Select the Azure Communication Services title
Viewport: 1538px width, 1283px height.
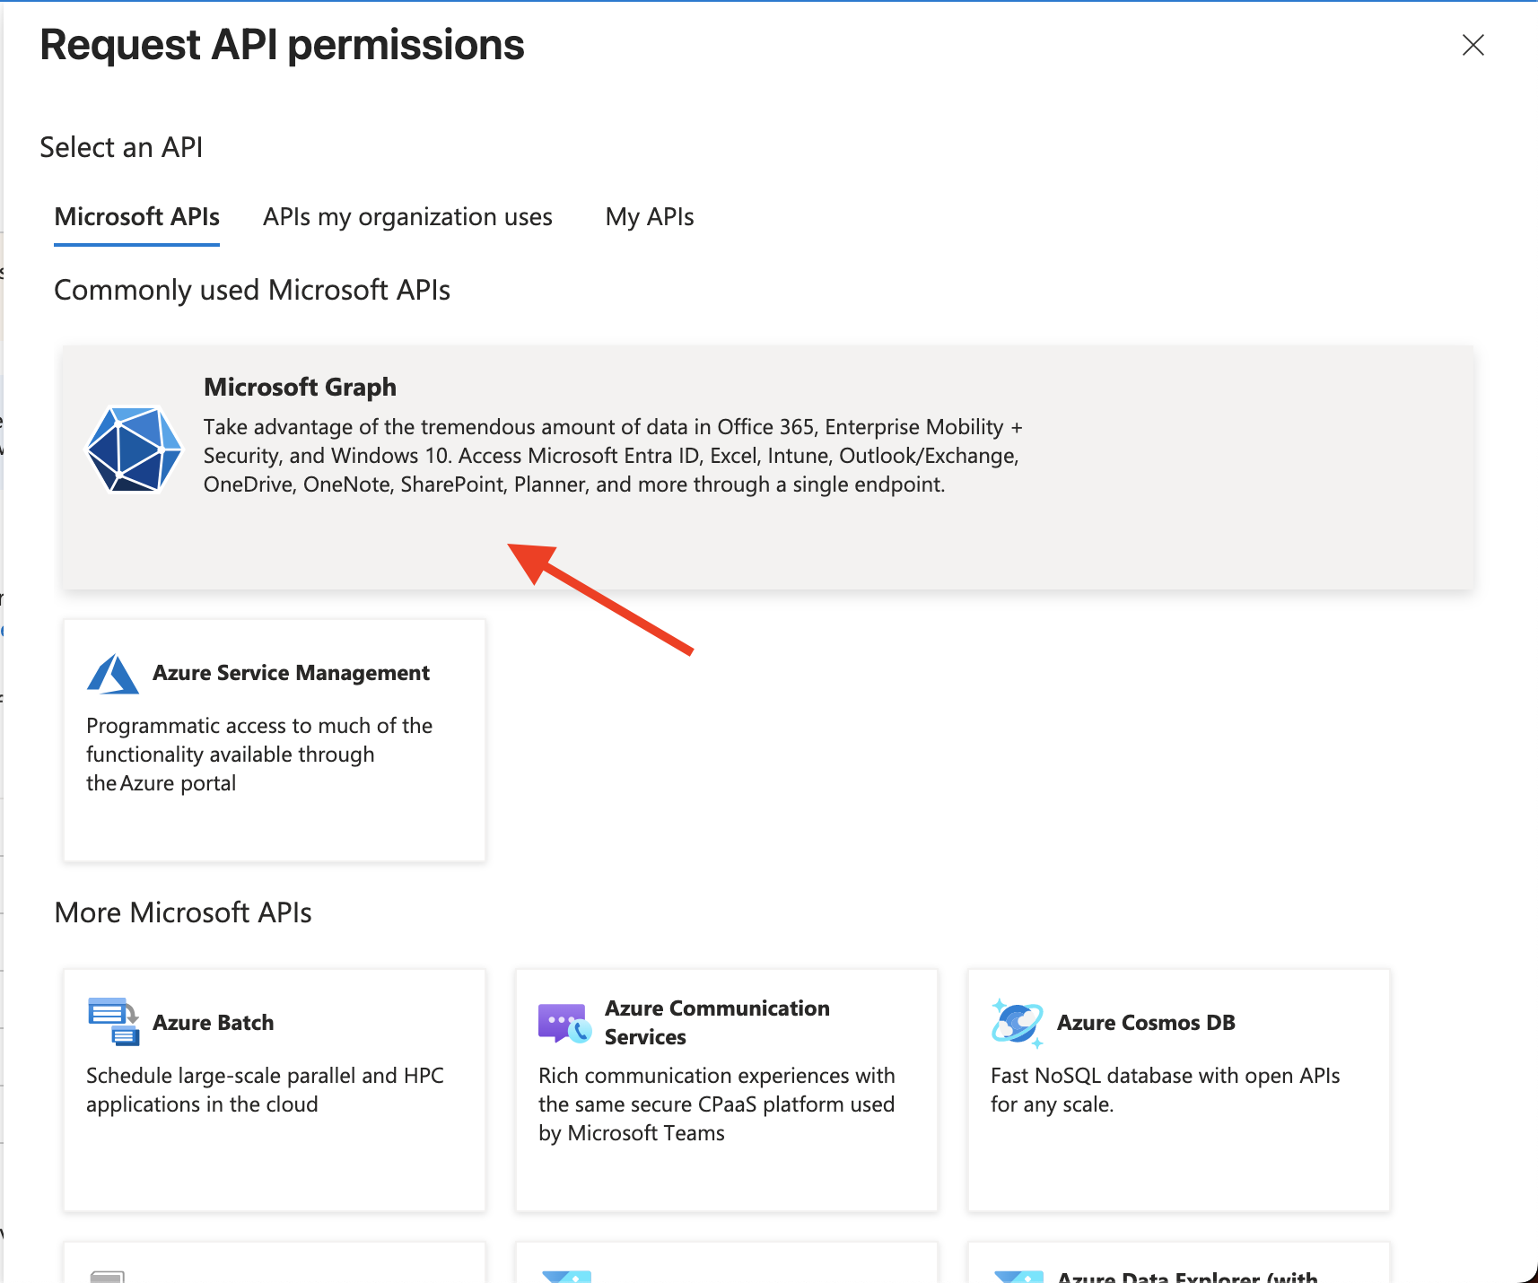(716, 1022)
